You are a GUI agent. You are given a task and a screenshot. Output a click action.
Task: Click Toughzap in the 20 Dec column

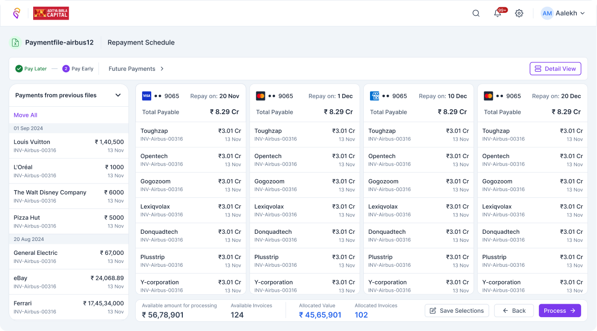tap(533, 135)
